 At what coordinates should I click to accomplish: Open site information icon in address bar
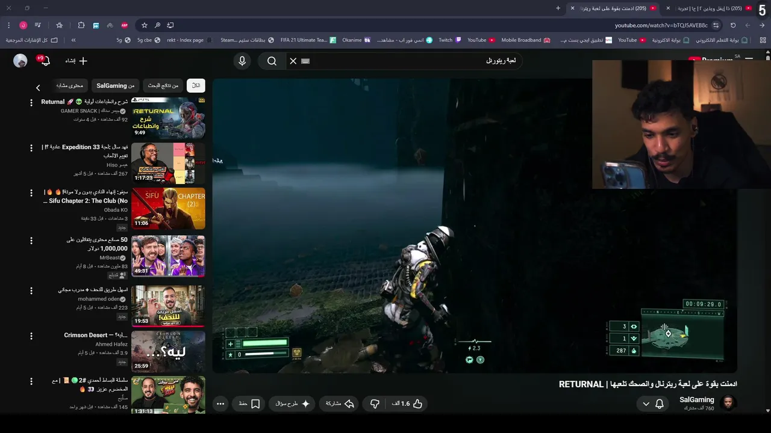[x=716, y=25]
